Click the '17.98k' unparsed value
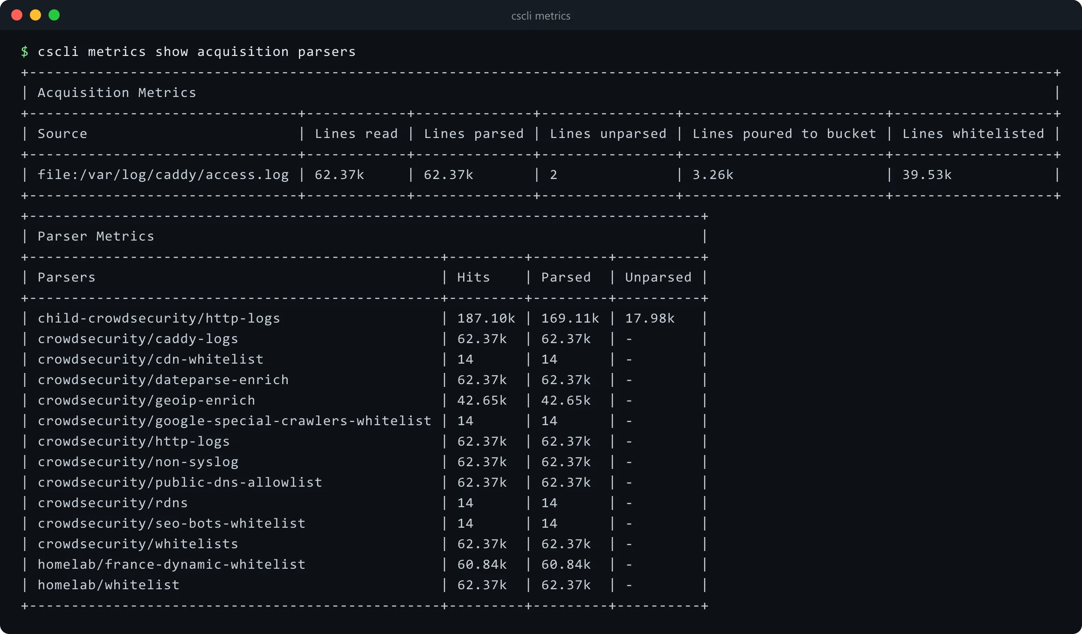This screenshot has height=634, width=1082. [650, 318]
